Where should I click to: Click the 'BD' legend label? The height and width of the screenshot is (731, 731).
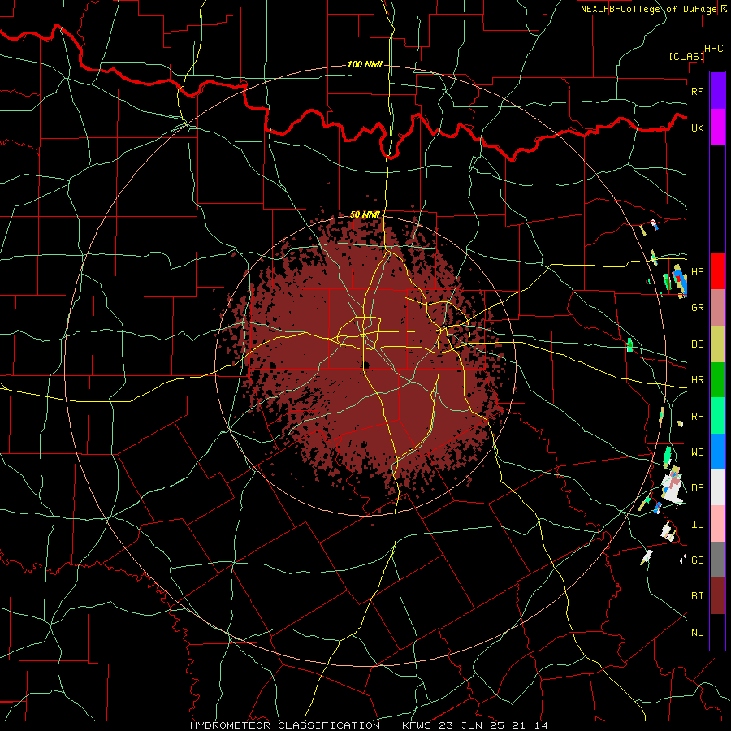point(697,344)
